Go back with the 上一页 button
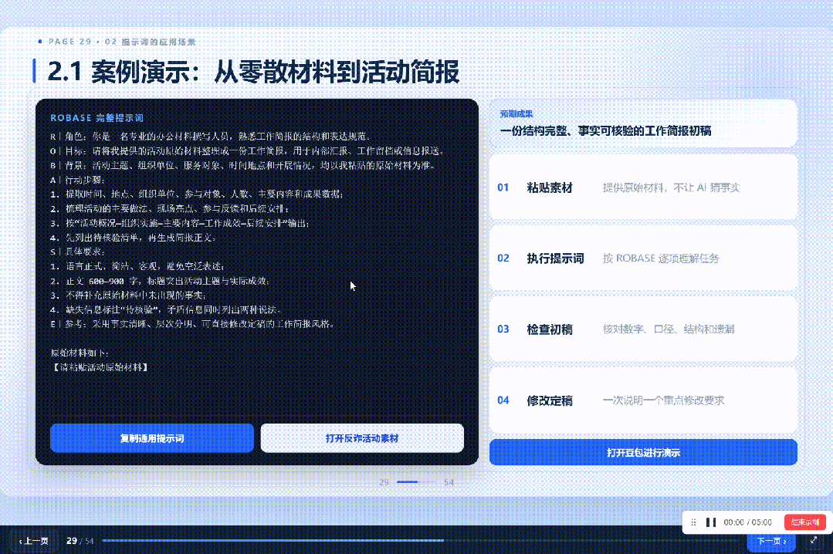 click(34, 541)
